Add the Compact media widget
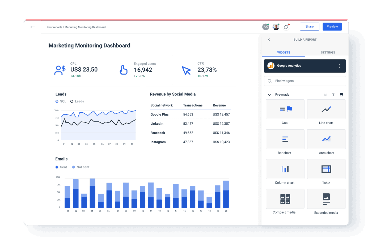 [285, 199]
